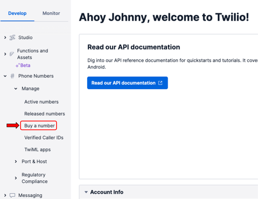
Task: Click the Studio flow icon
Action: [x=12, y=37]
